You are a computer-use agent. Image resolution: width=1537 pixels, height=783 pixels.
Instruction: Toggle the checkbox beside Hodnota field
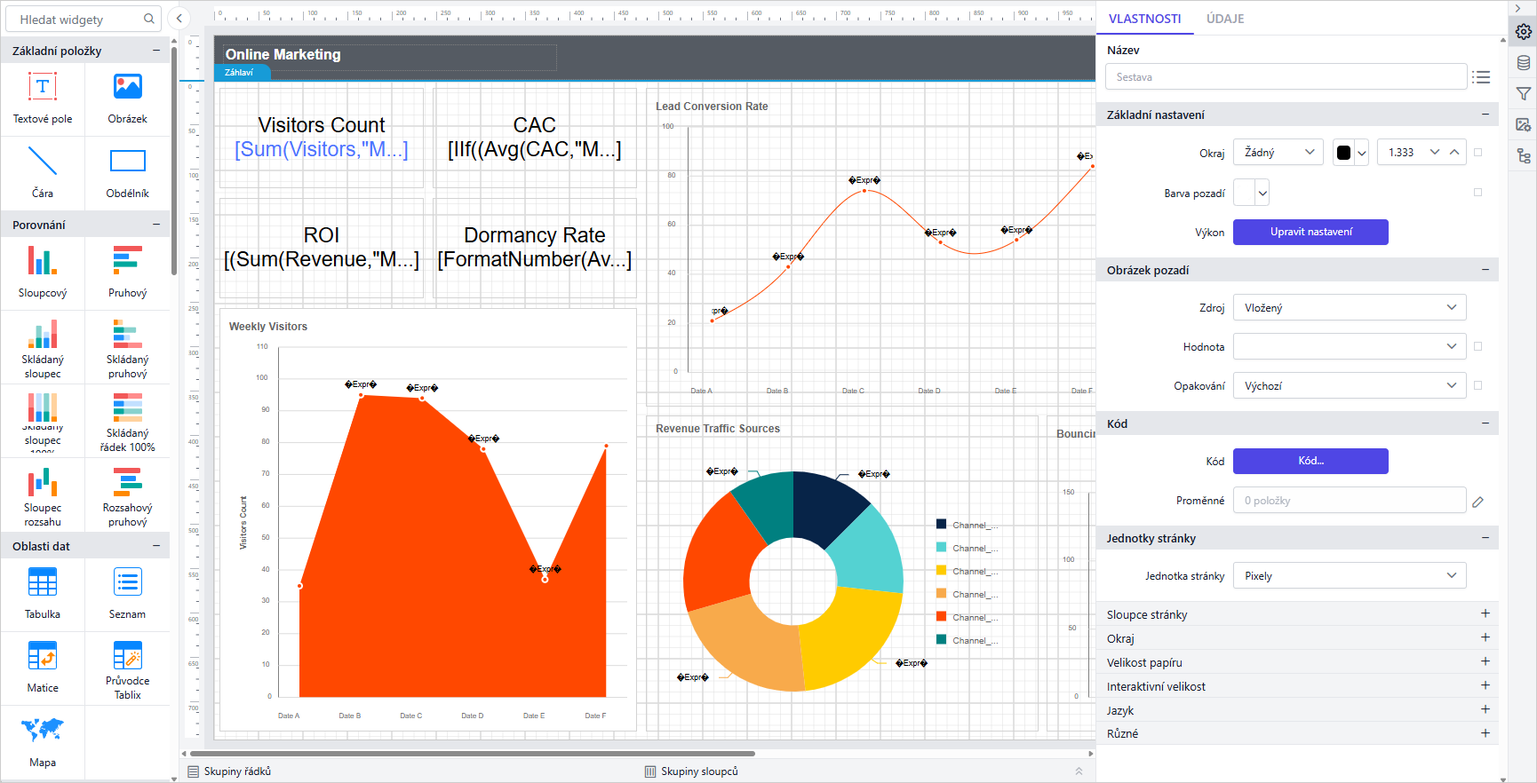[1478, 346]
